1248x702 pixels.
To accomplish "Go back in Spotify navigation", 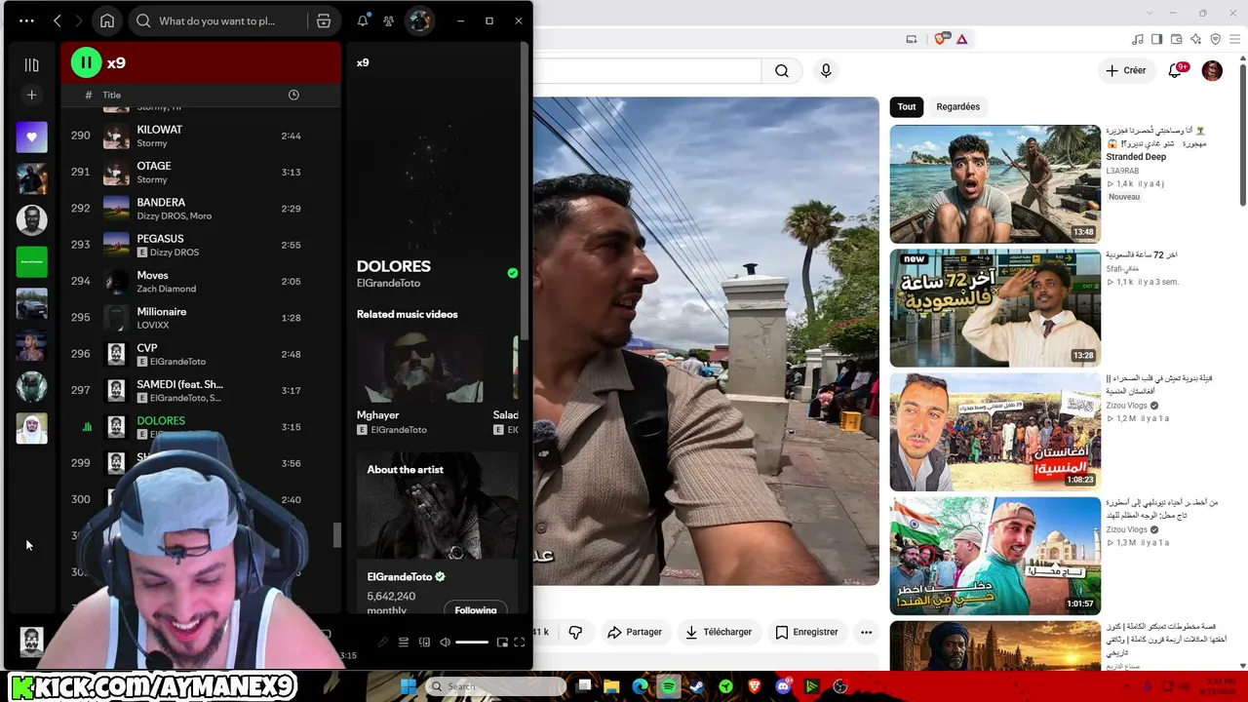I will [58, 20].
